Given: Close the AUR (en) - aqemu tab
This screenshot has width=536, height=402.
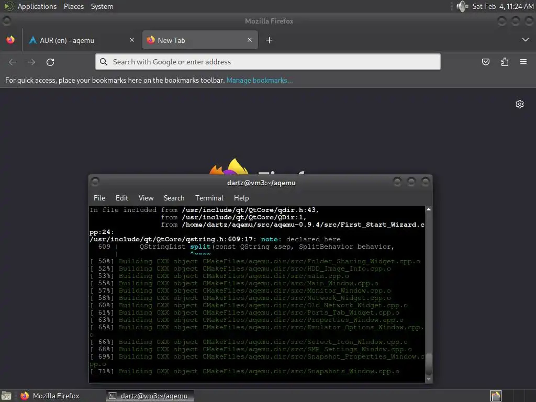Looking at the screenshot, I should click(132, 40).
